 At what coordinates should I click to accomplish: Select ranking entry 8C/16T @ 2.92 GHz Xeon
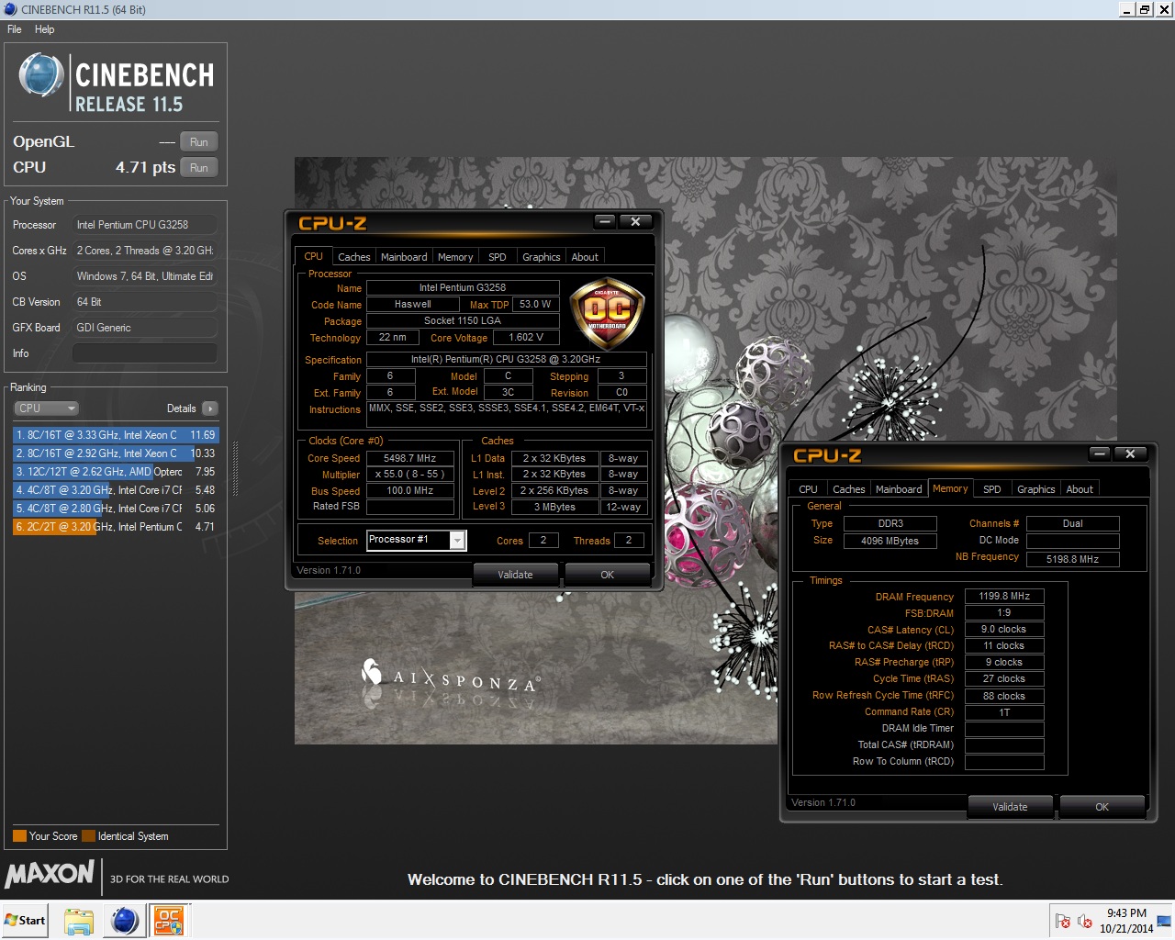pyautogui.click(x=116, y=453)
